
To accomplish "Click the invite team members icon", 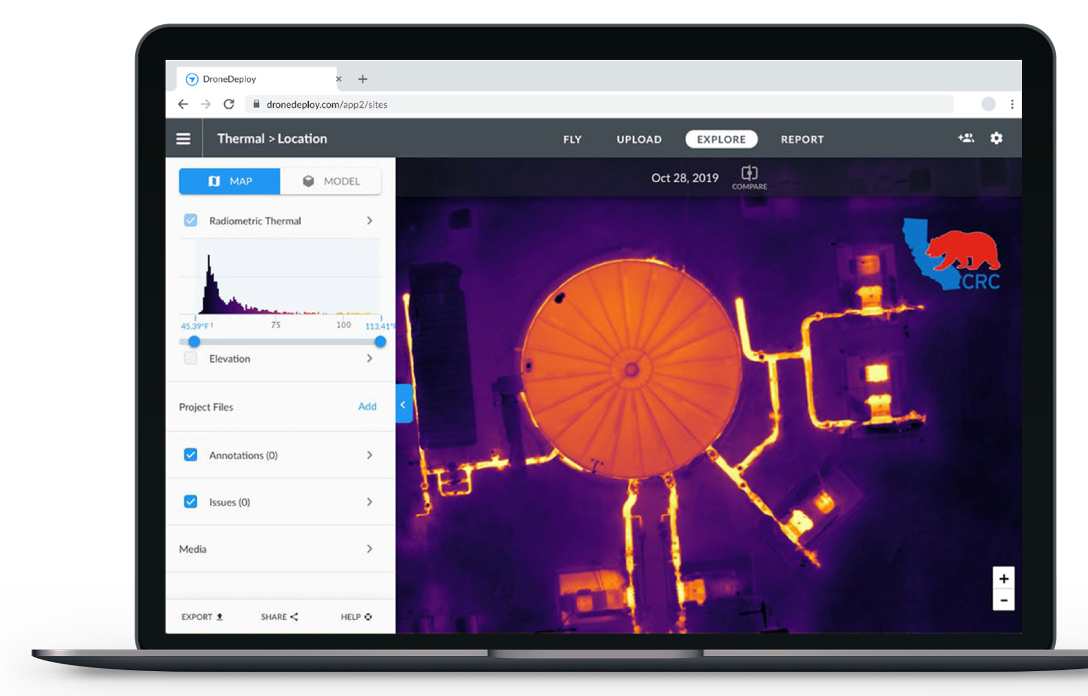I will pos(966,138).
